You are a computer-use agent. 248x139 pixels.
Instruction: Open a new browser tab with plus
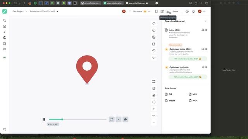201,3
